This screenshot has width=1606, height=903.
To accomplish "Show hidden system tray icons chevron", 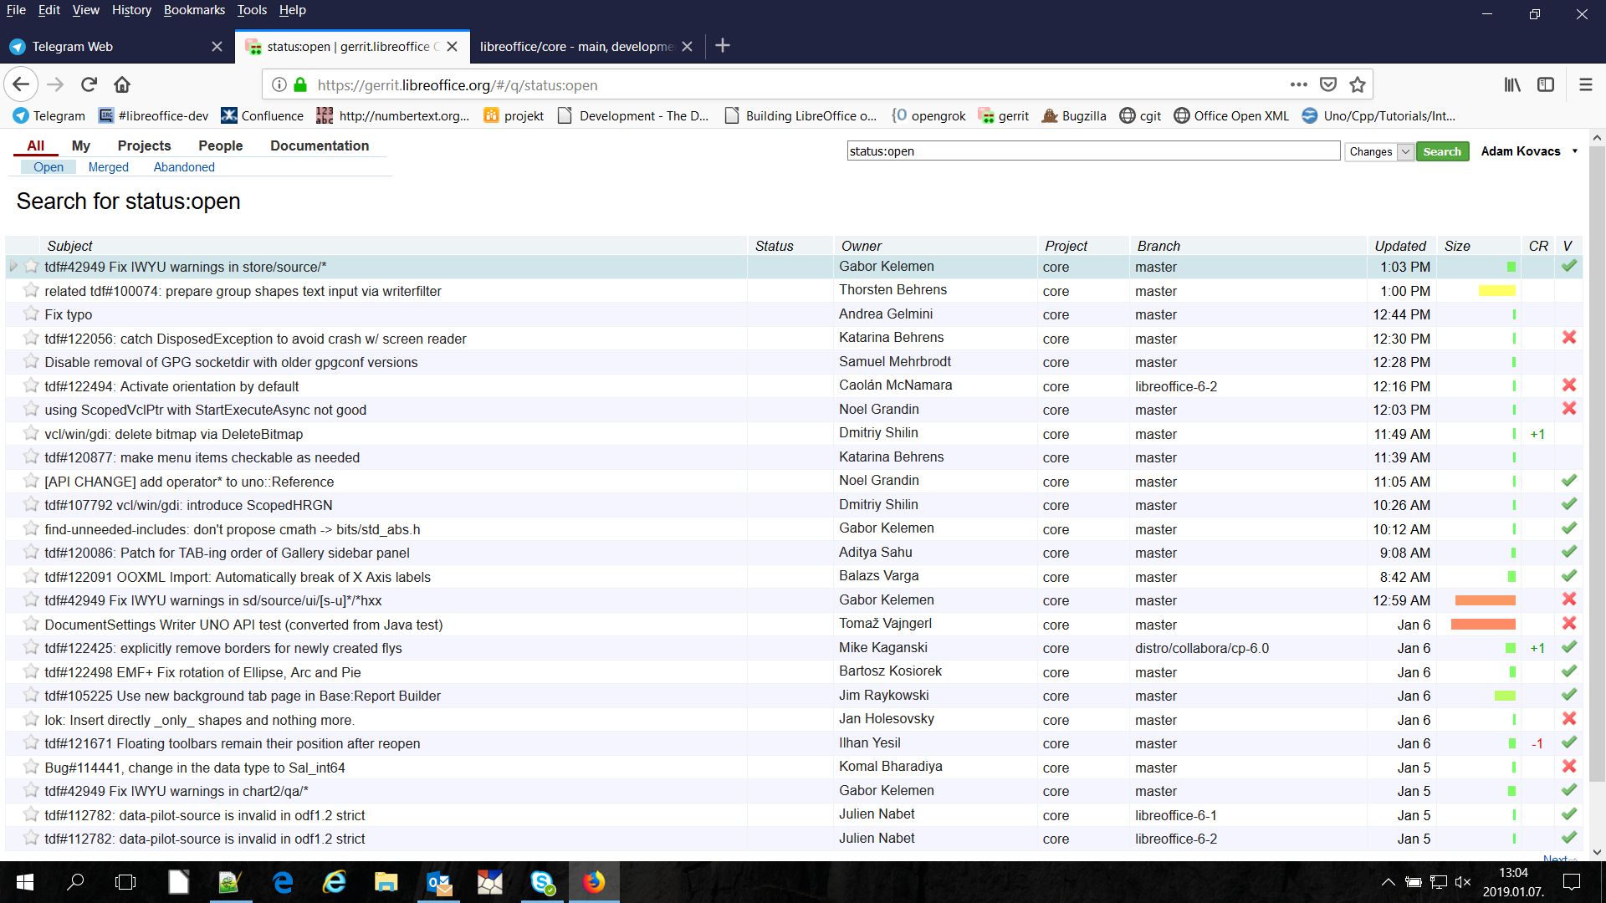I will (1388, 882).
